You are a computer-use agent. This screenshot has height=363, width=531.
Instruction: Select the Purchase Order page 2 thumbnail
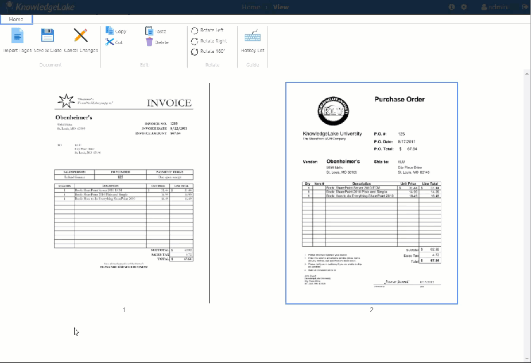point(371,193)
